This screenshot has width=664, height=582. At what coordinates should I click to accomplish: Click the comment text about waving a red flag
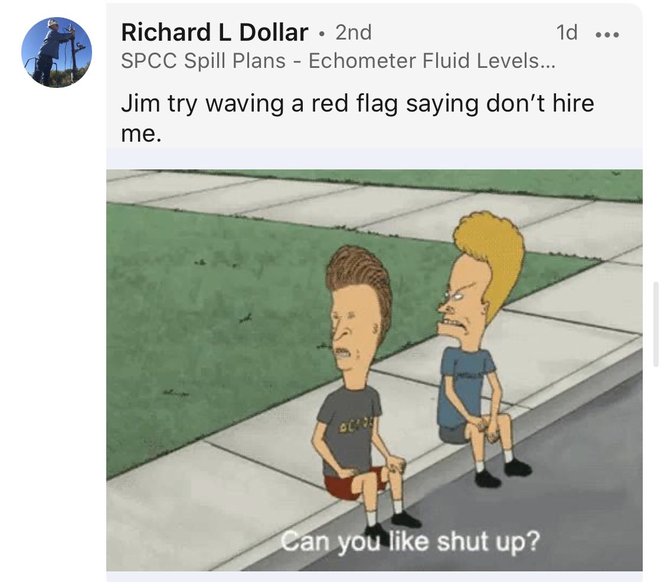[x=358, y=118]
